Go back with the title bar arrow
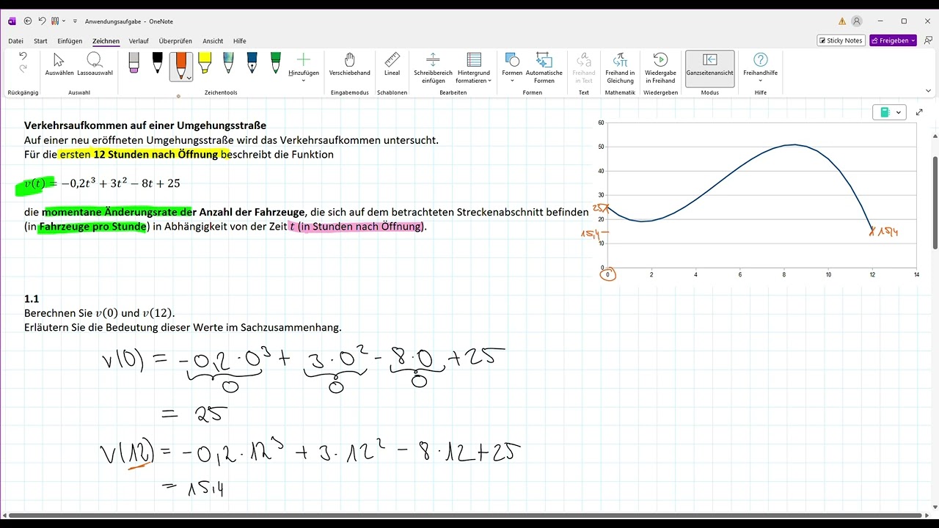Image resolution: width=939 pixels, height=528 pixels. 28,21
